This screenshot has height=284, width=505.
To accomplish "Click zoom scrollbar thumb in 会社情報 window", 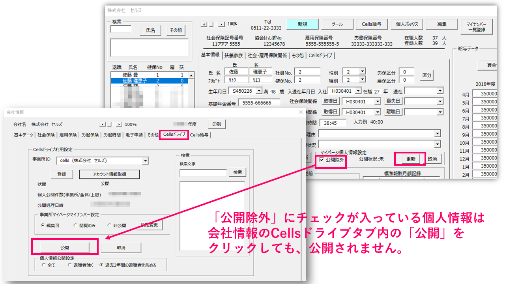I will pos(110,124).
